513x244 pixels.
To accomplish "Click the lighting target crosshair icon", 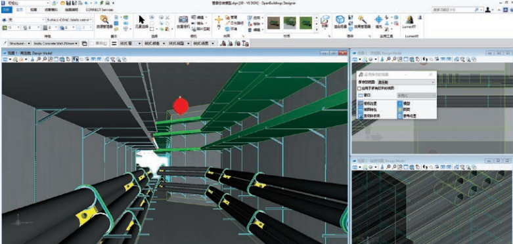I will [x=378, y=20].
